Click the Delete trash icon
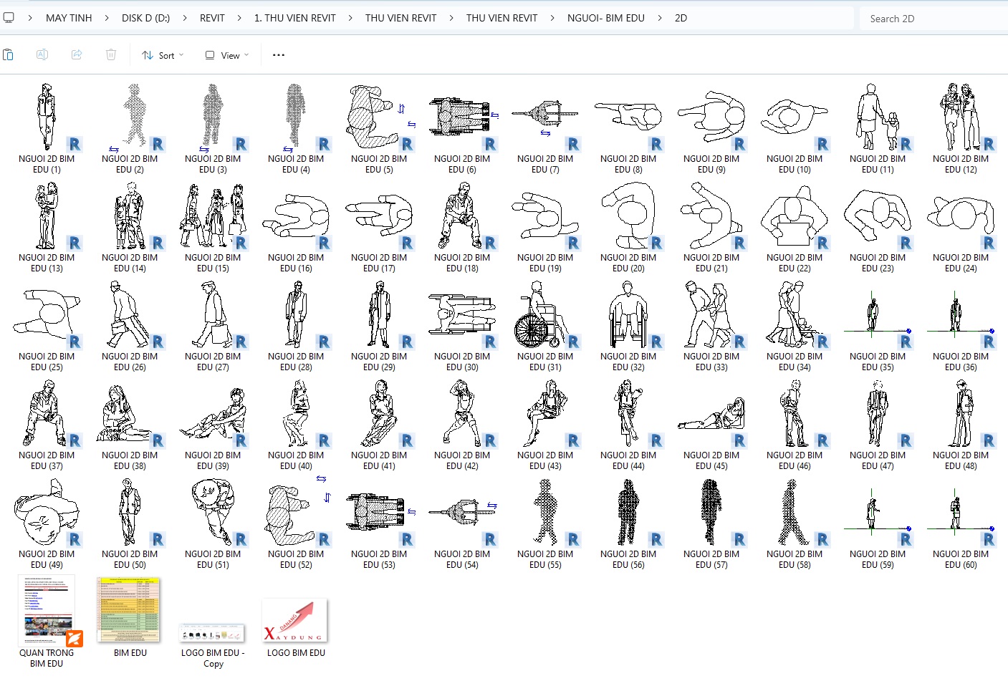The width and height of the screenshot is (1008, 691). click(111, 55)
